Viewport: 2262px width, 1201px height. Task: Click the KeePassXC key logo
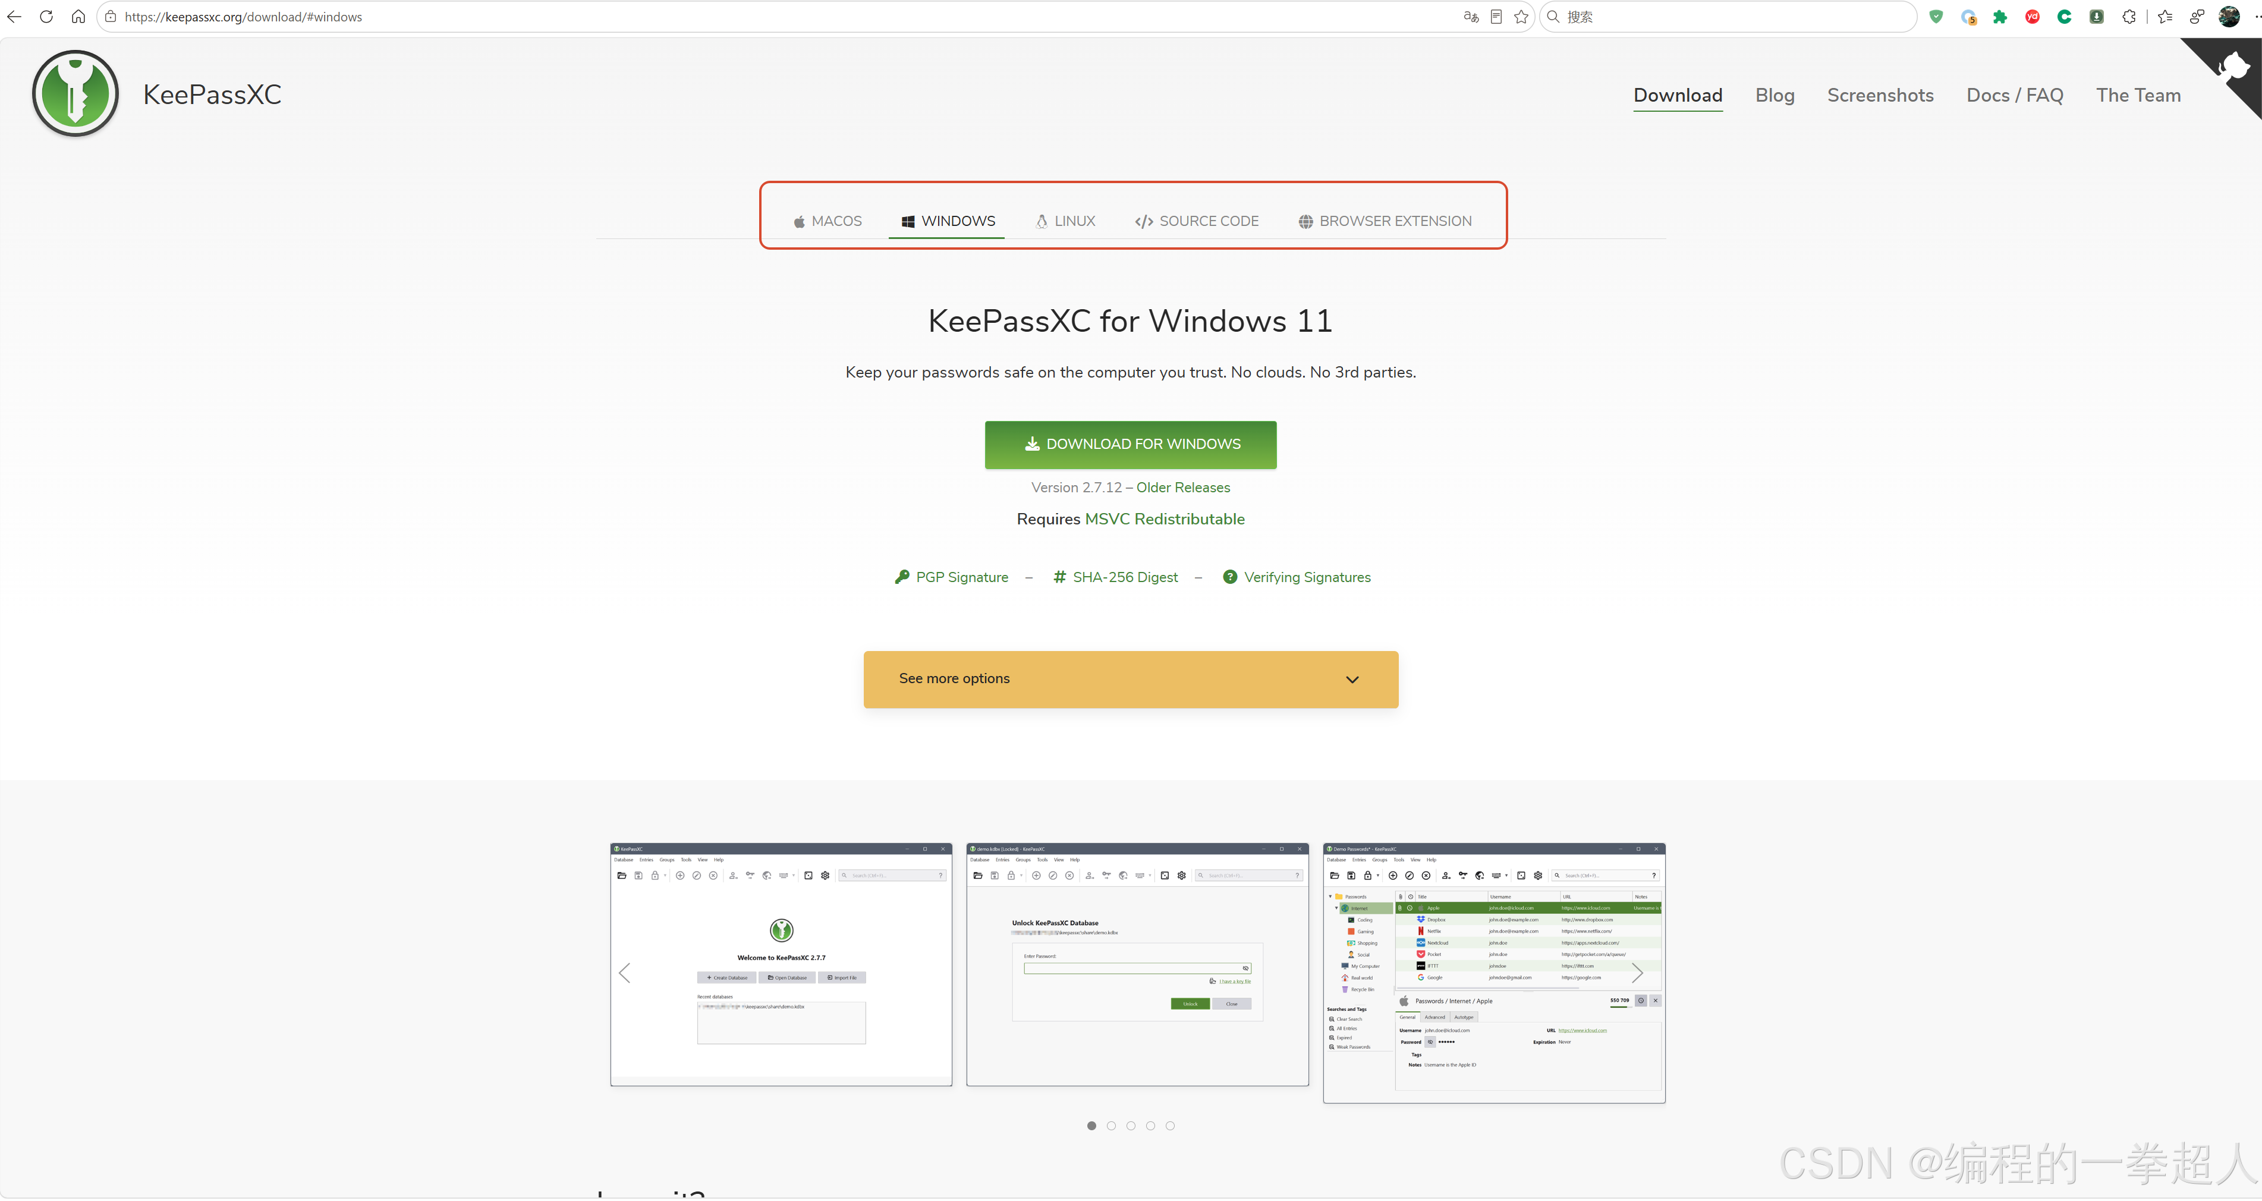[75, 94]
